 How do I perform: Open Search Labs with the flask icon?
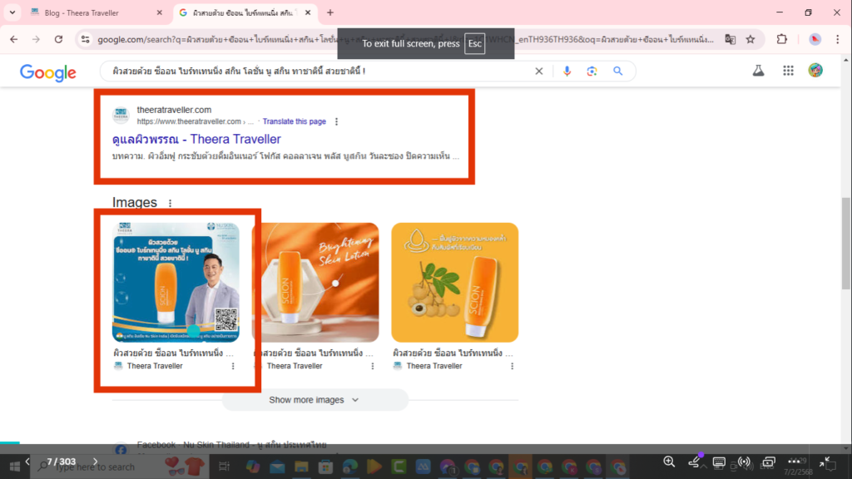758,71
